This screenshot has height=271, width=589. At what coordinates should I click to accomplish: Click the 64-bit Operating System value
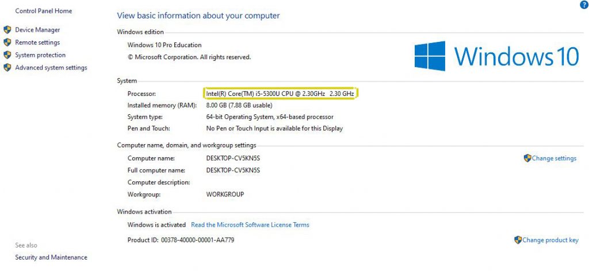(270, 117)
